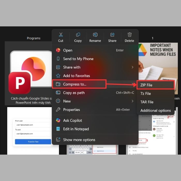Choose Copy as path

95,93
